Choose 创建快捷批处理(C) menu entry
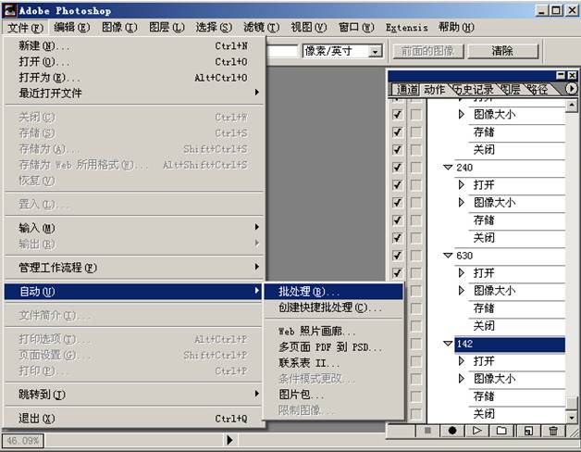The height and width of the screenshot is (452, 581). coord(333,308)
